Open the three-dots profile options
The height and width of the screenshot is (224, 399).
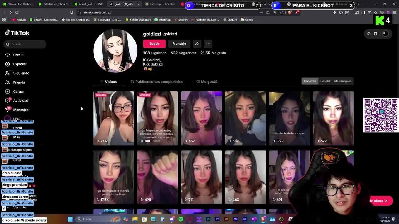pos(208,44)
